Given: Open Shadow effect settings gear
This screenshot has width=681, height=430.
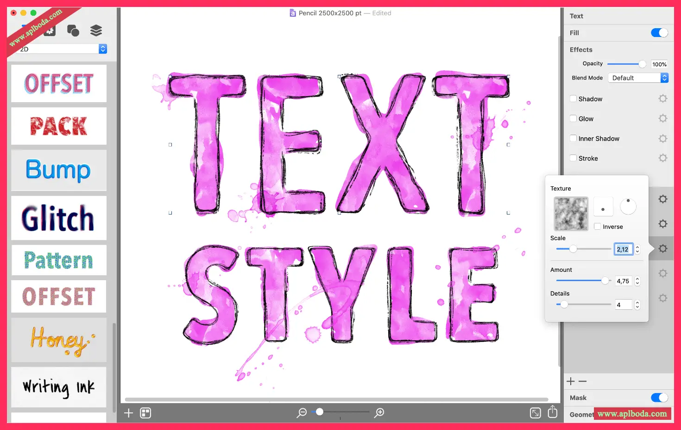Looking at the screenshot, I should [x=663, y=98].
